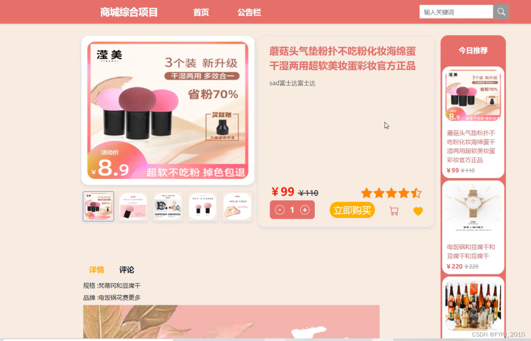Open recommended 蘑菇头气垫粉扑 product link
This screenshot has width=531, height=341.
pyautogui.click(x=471, y=146)
